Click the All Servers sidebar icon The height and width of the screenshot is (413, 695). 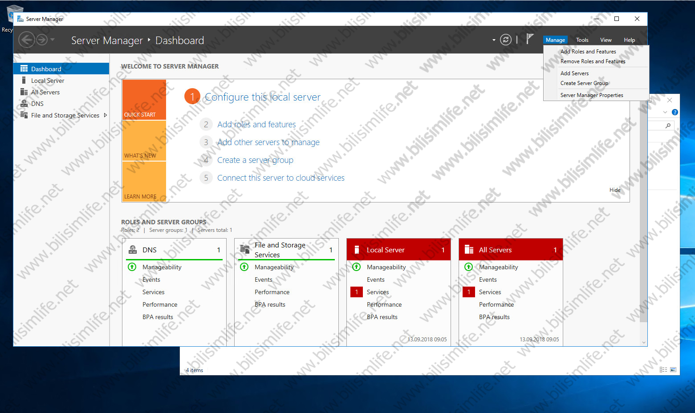click(x=24, y=92)
